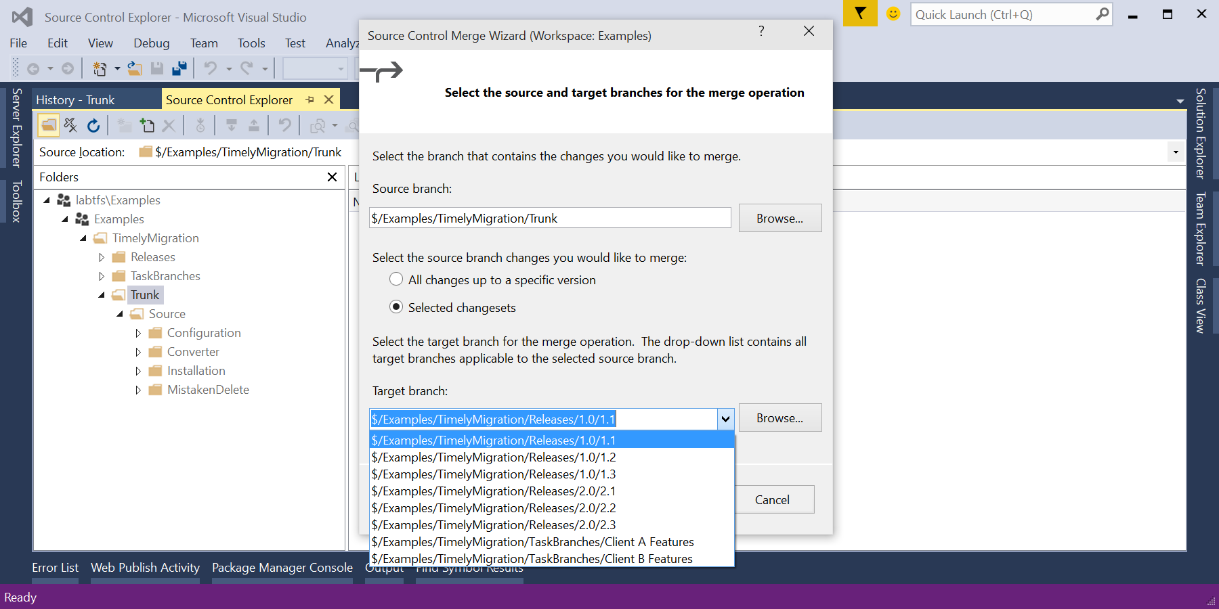Expand the Releases folder node

click(102, 257)
